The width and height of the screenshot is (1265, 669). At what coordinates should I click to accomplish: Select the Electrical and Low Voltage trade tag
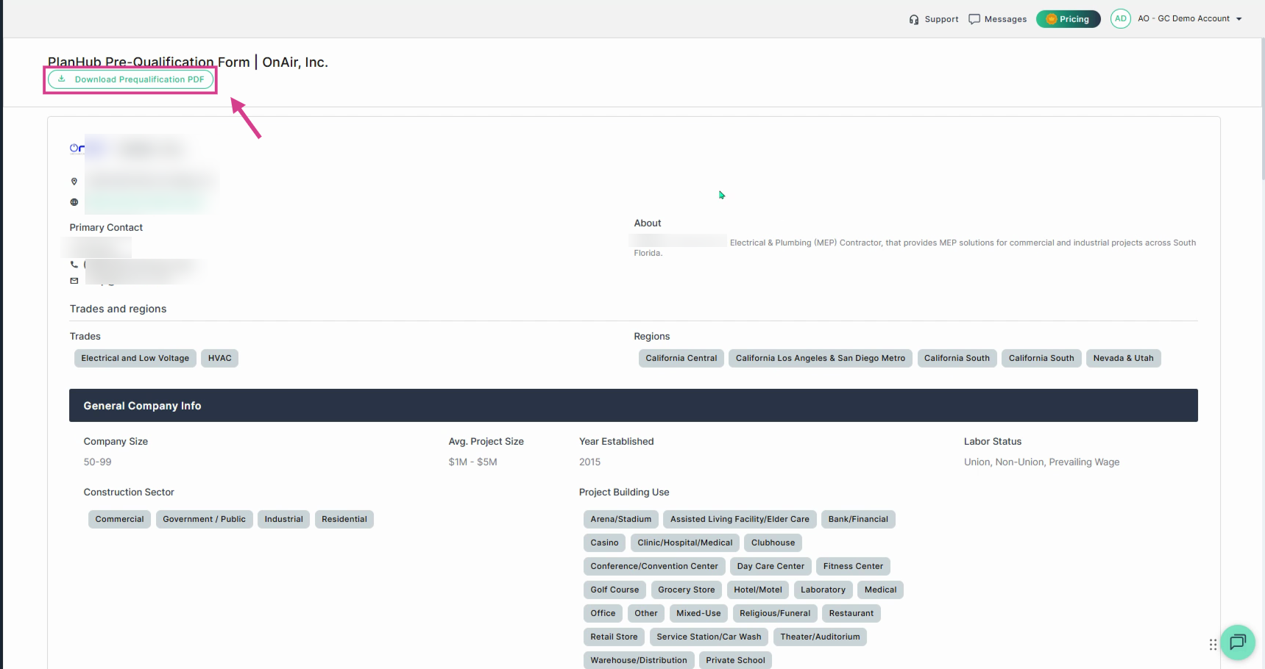click(135, 358)
